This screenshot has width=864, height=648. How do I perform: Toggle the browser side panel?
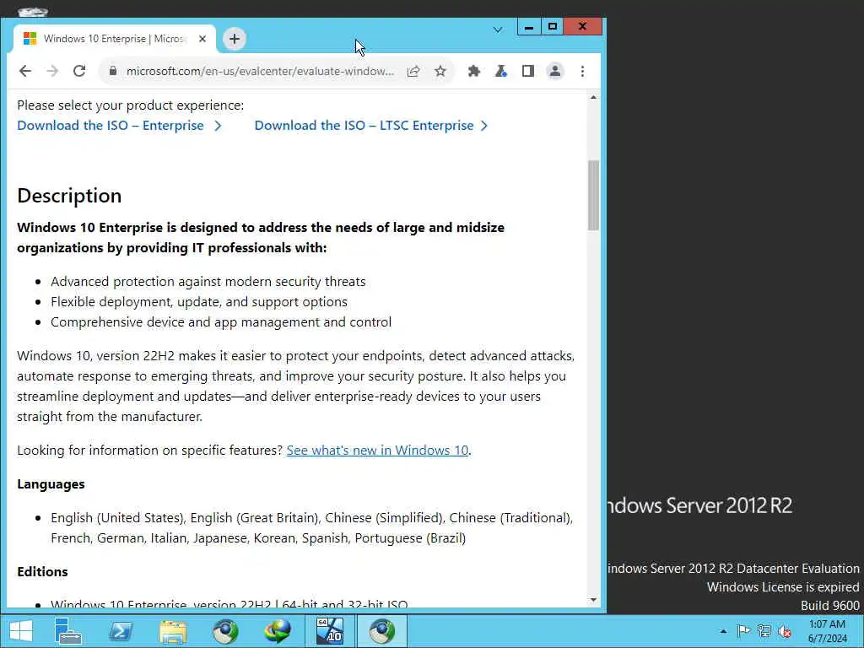pyautogui.click(x=528, y=71)
